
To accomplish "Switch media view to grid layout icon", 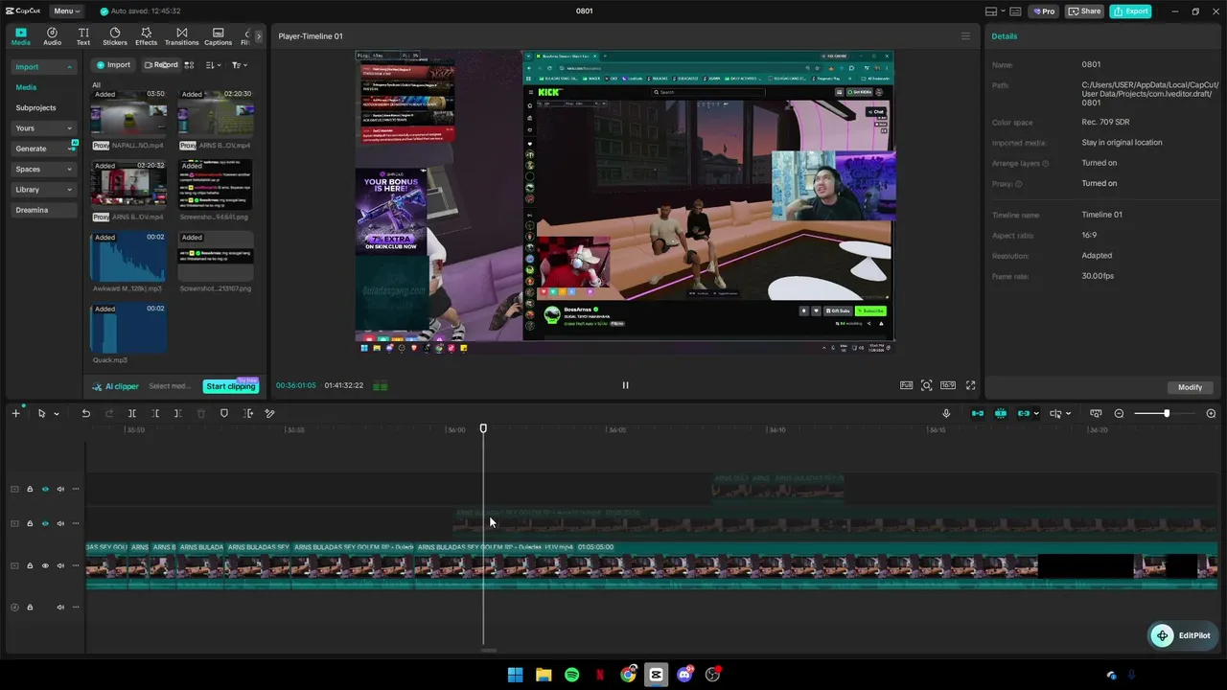I will click(x=189, y=65).
